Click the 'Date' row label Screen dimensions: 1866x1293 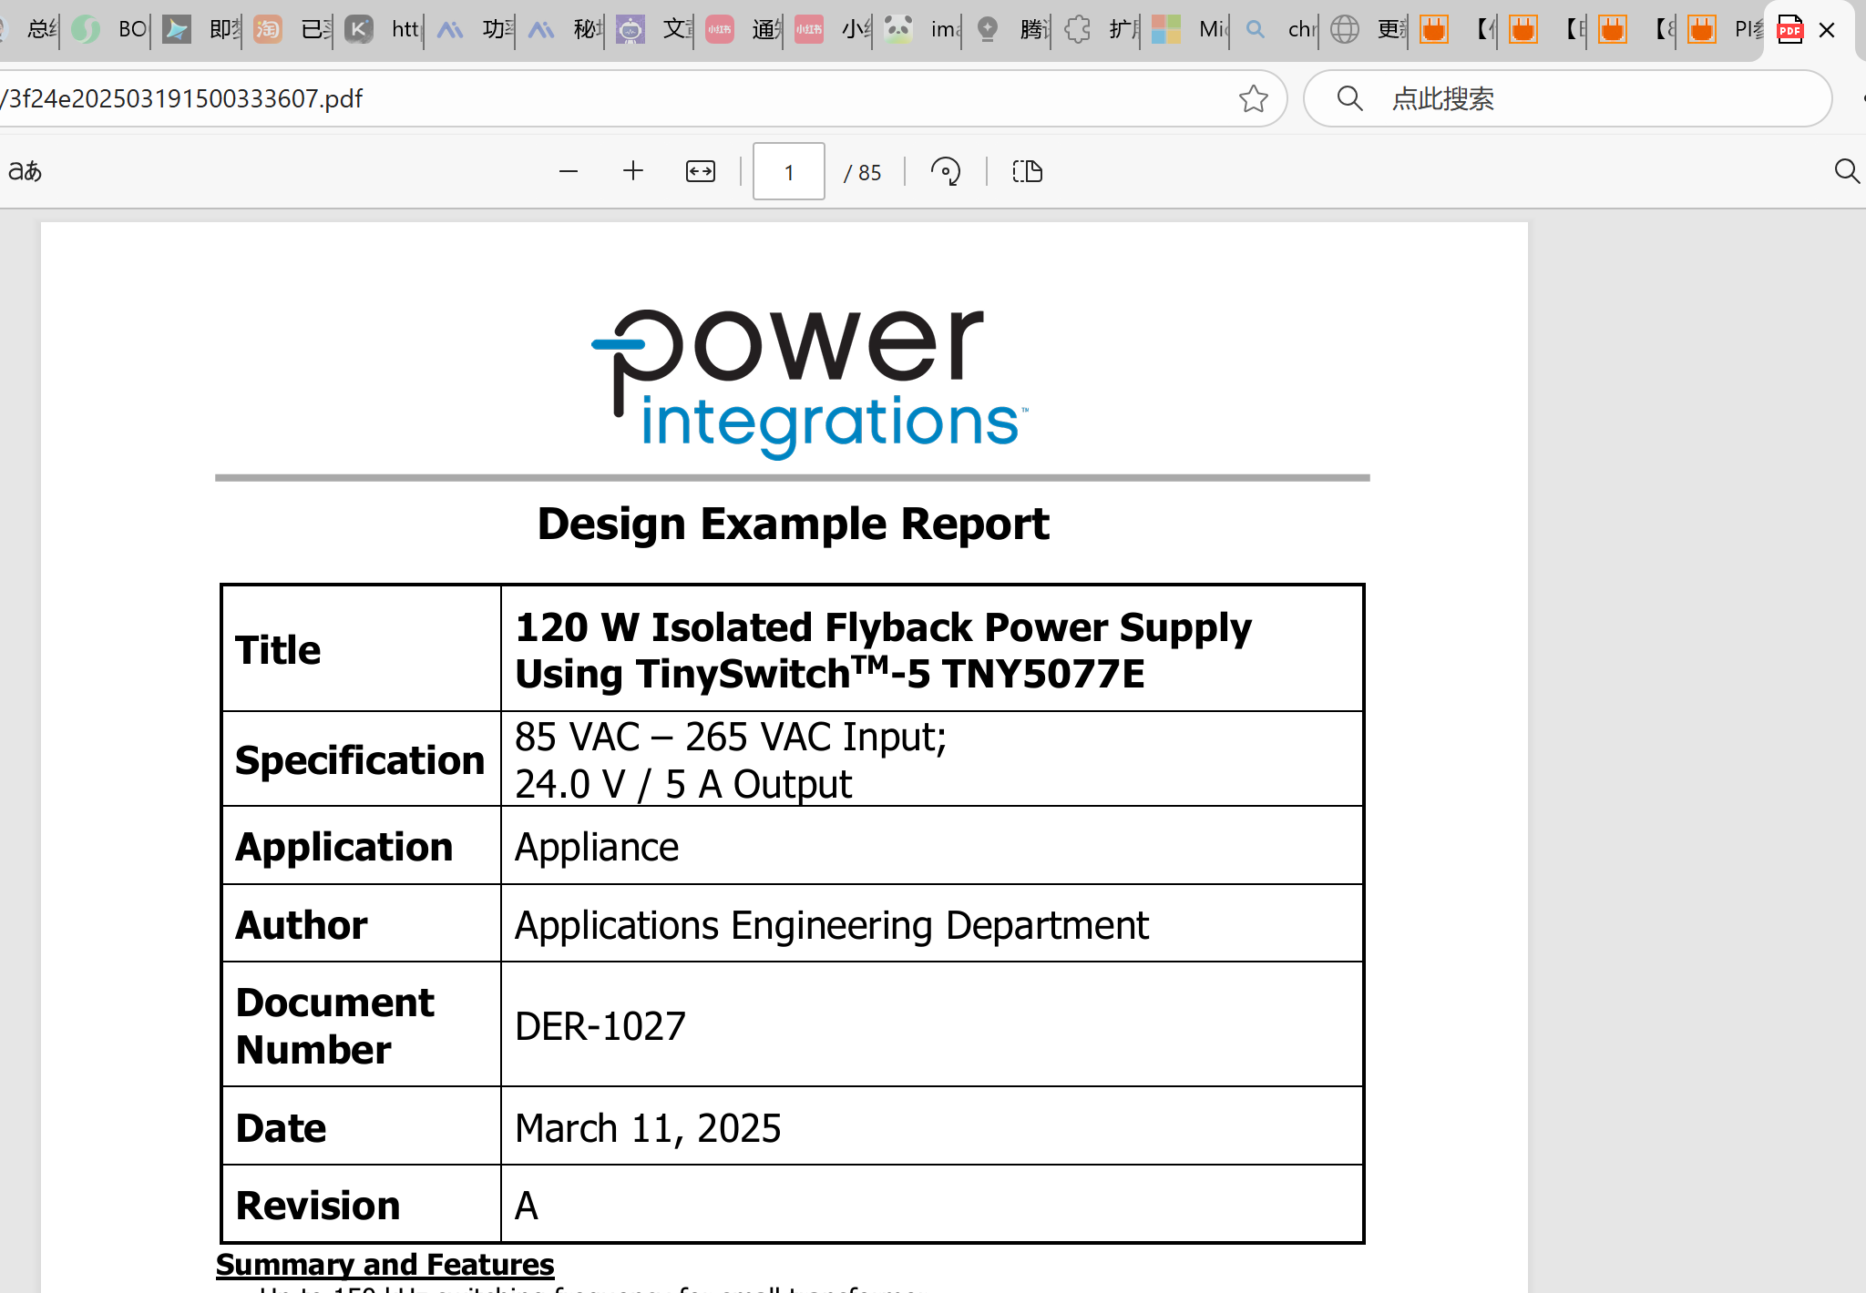click(x=281, y=1129)
